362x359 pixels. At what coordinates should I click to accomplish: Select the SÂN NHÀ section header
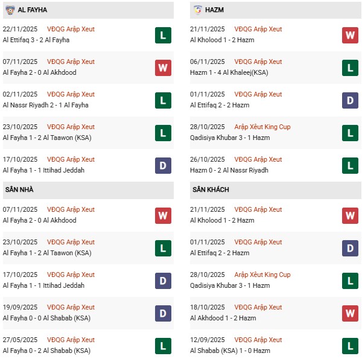pos(18,190)
